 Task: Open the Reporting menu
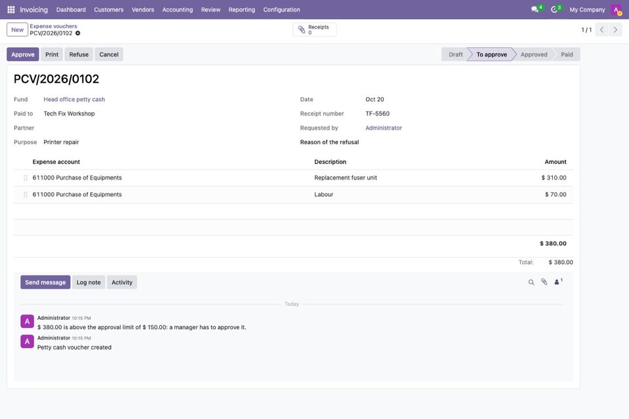click(241, 10)
